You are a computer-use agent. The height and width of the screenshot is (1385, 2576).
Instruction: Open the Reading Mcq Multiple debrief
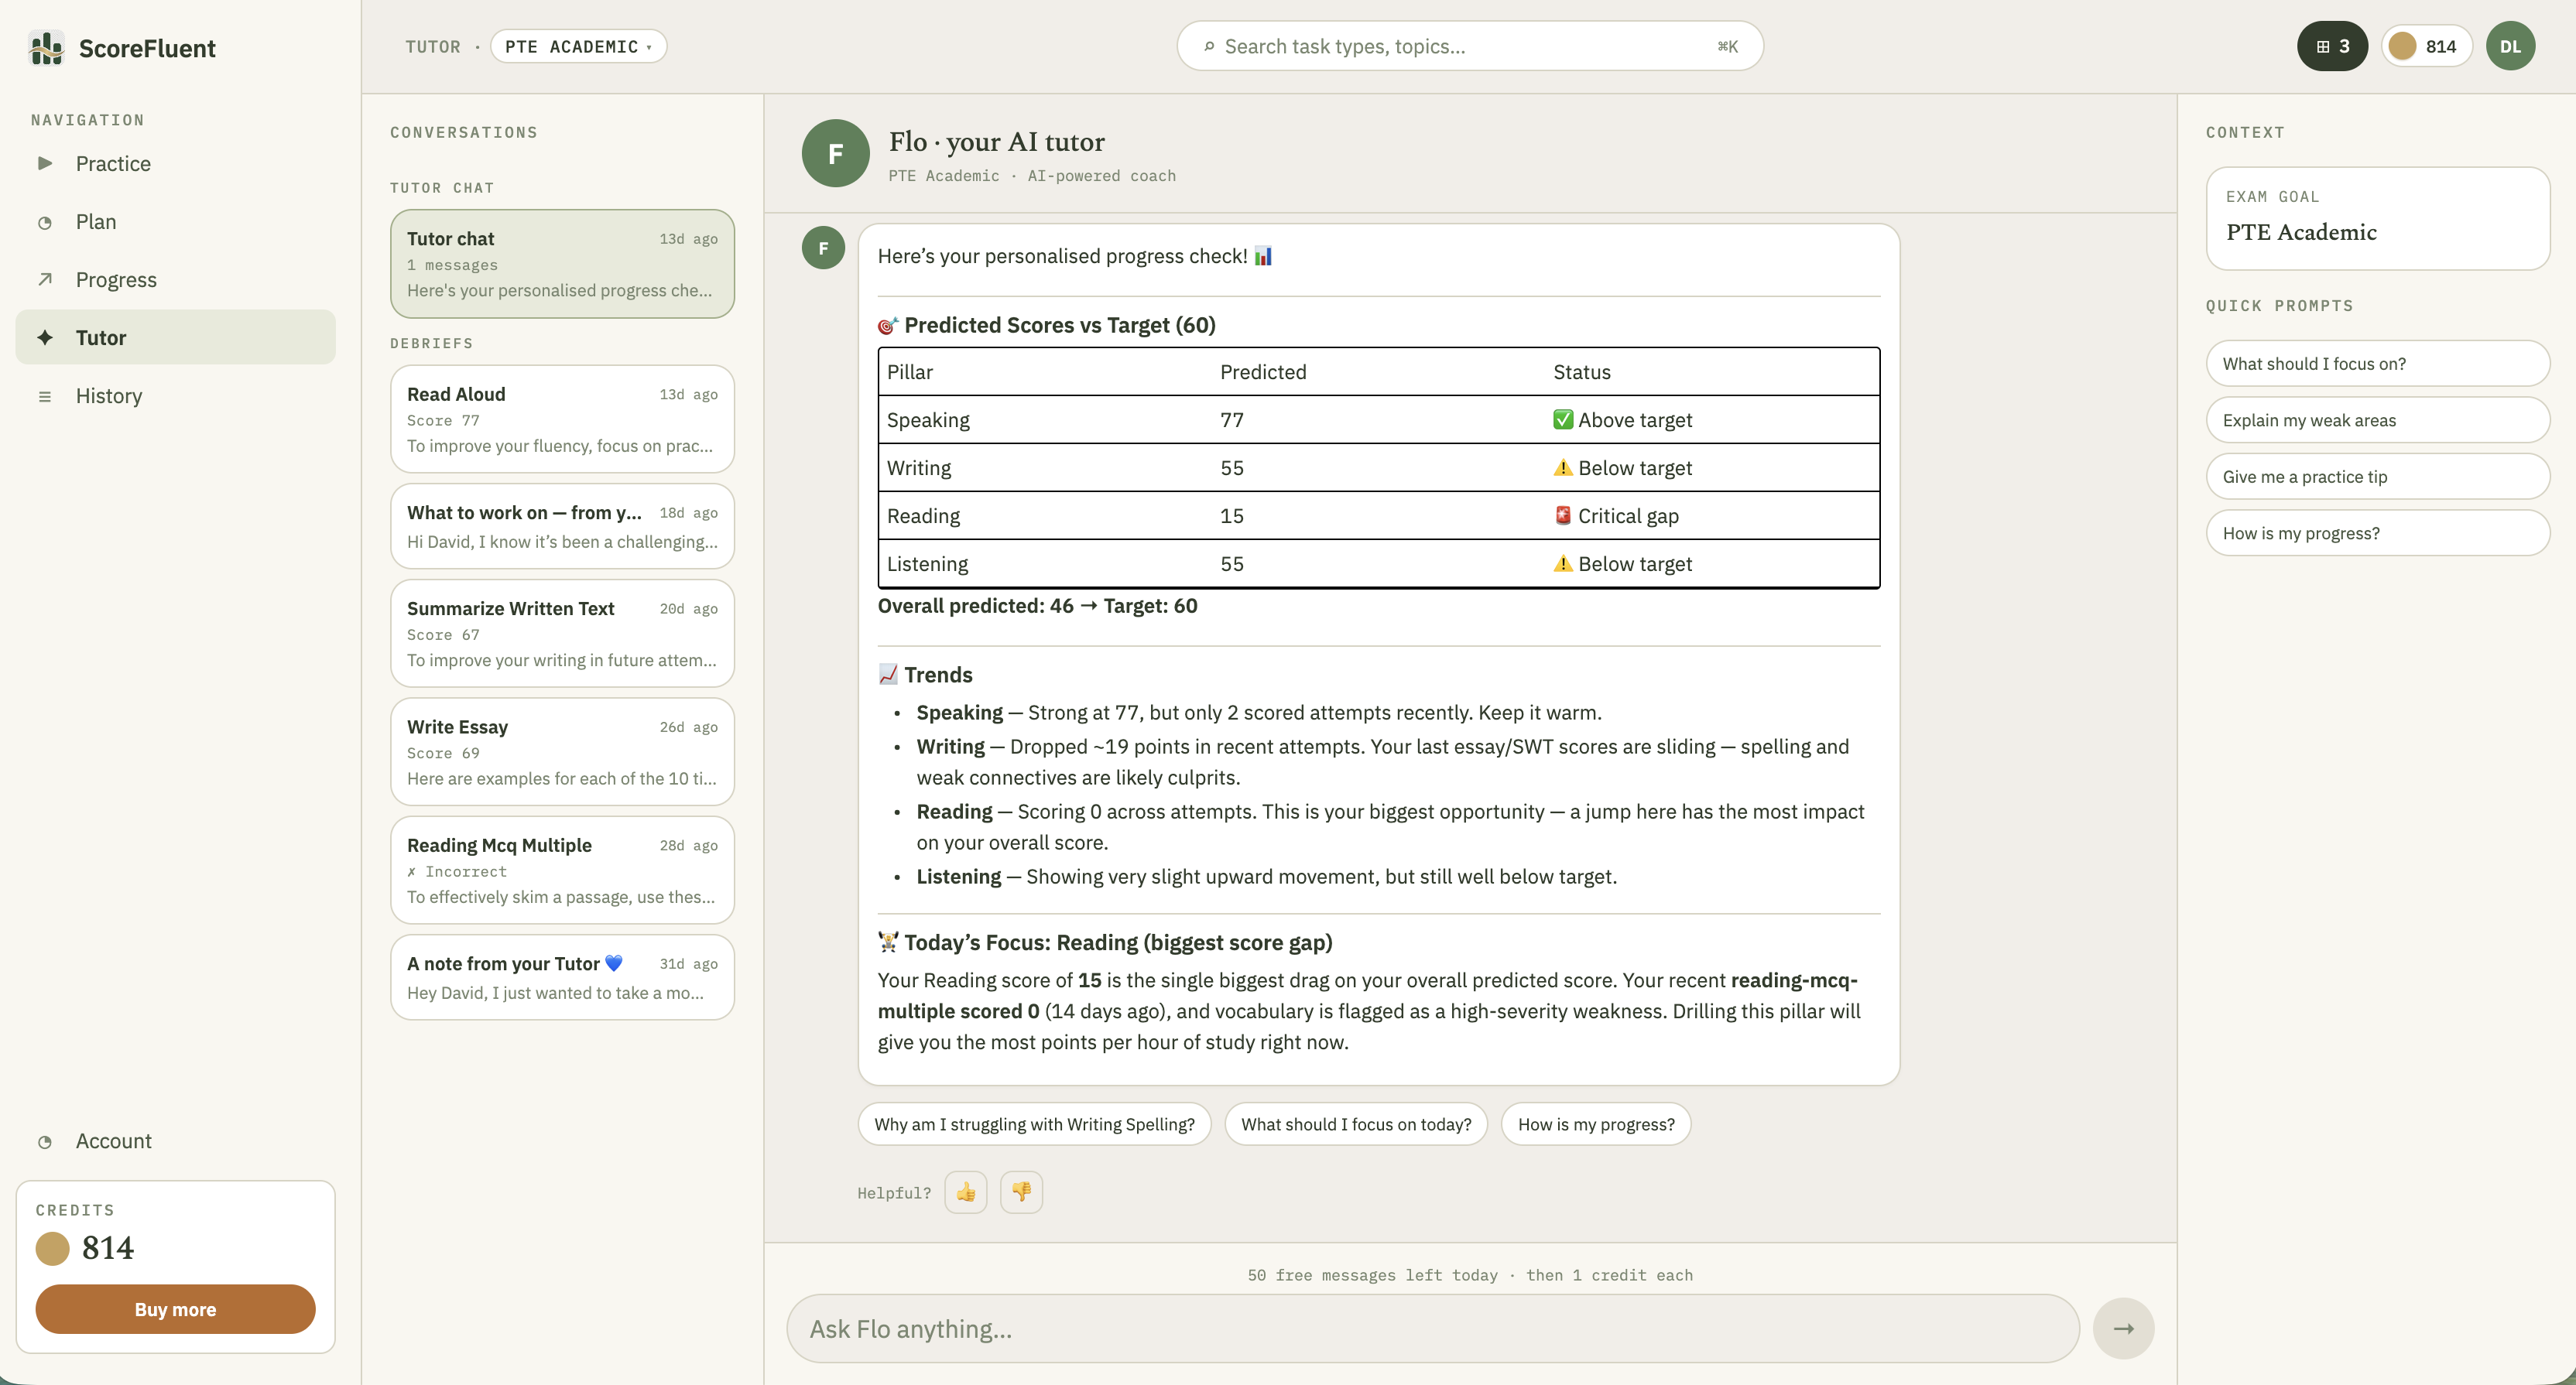point(562,870)
